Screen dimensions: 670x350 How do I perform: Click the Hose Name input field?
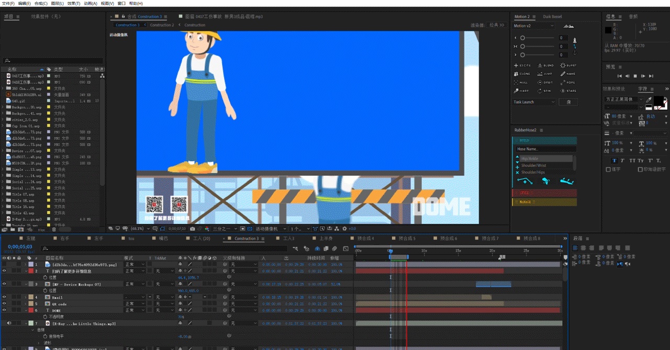pos(546,149)
